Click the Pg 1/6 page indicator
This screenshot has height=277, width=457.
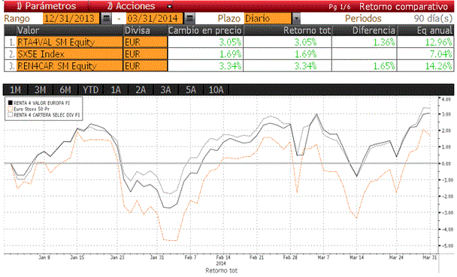point(340,7)
